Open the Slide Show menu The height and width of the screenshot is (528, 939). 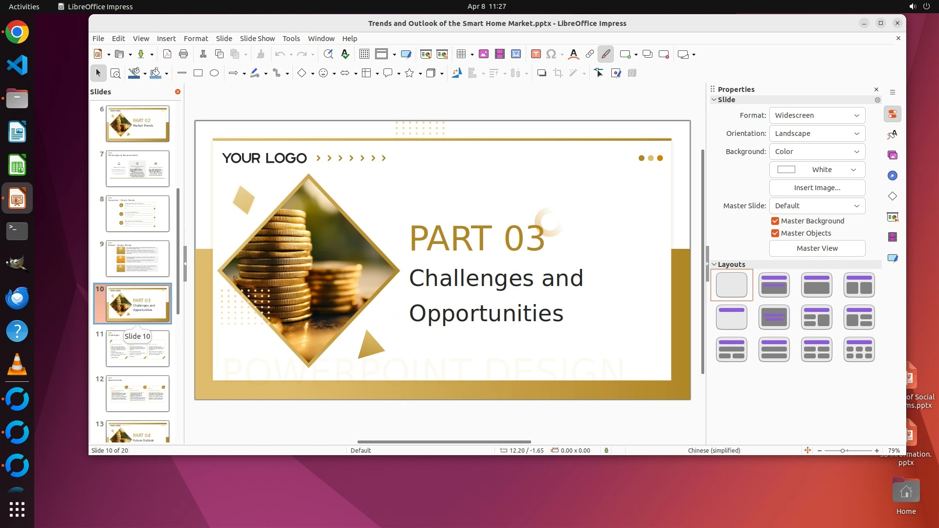(x=257, y=39)
